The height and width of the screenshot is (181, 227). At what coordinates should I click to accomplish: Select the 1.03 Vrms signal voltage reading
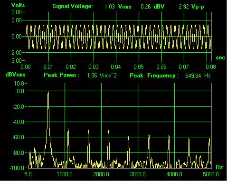[x=118, y=7]
